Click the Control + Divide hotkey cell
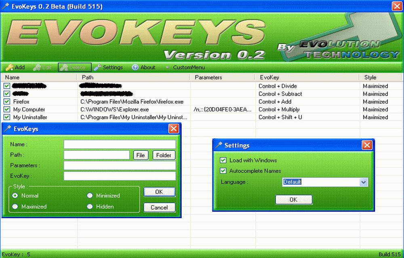The height and width of the screenshot is (258, 404). click(278, 86)
